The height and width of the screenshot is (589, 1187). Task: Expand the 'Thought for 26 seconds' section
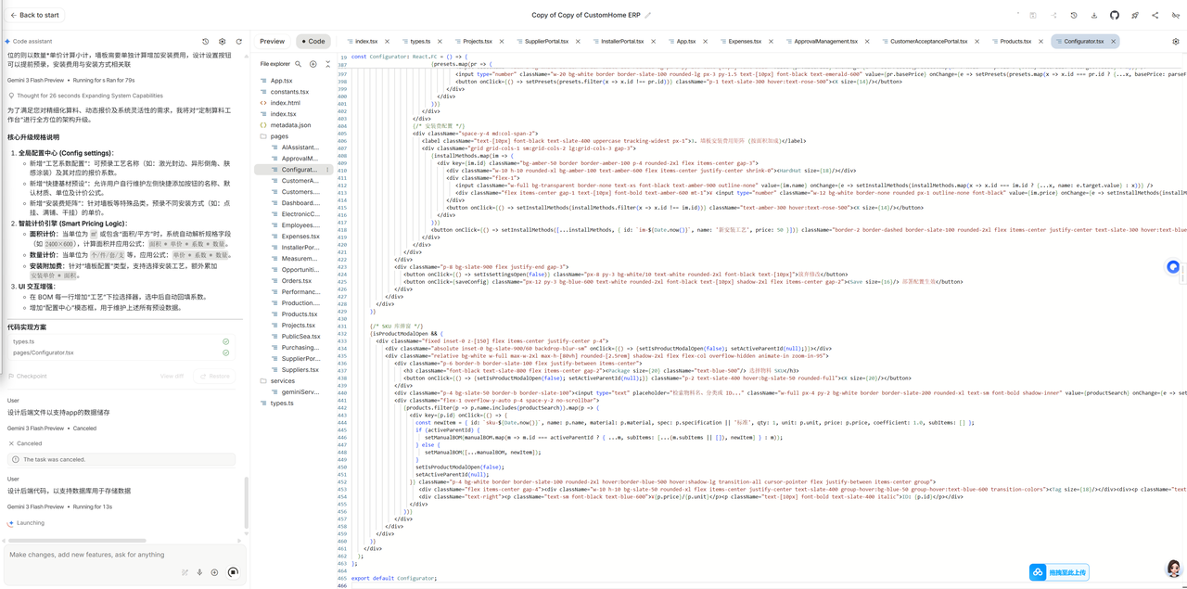(x=85, y=96)
